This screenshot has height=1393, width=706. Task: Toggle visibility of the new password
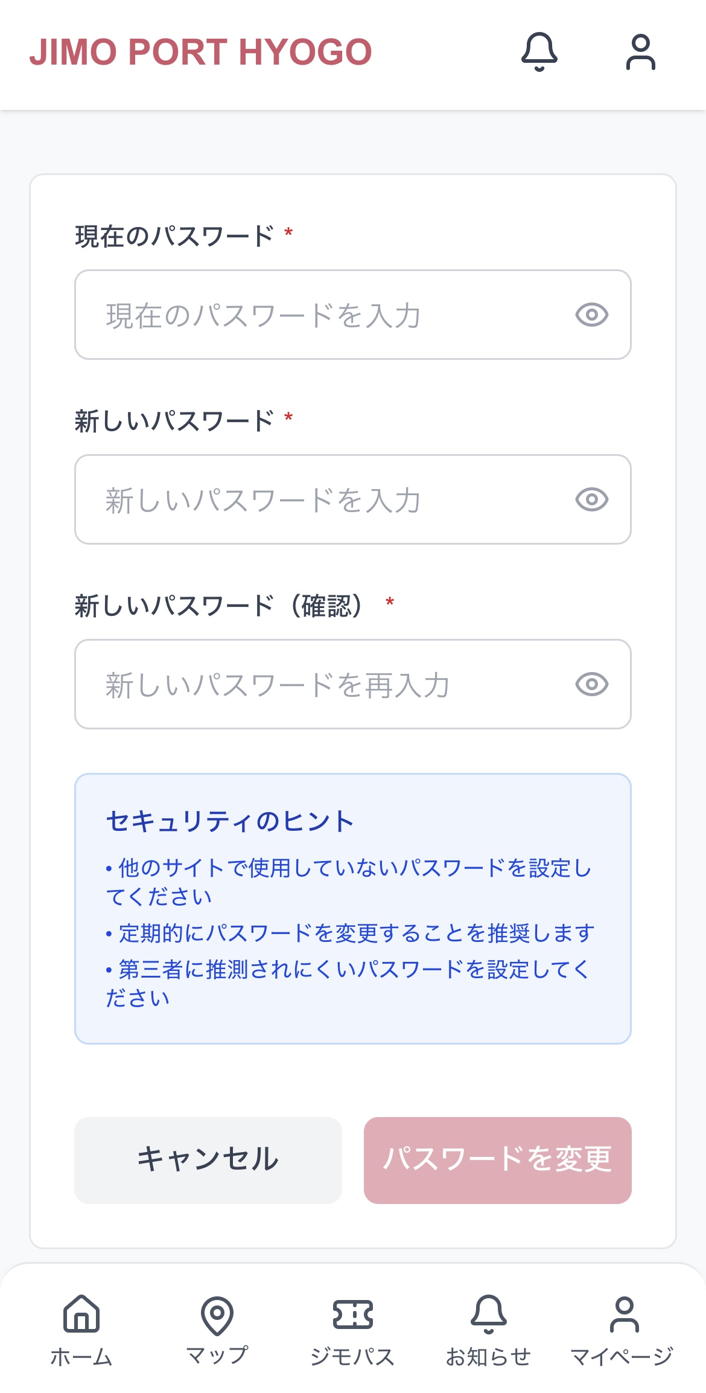tap(591, 499)
